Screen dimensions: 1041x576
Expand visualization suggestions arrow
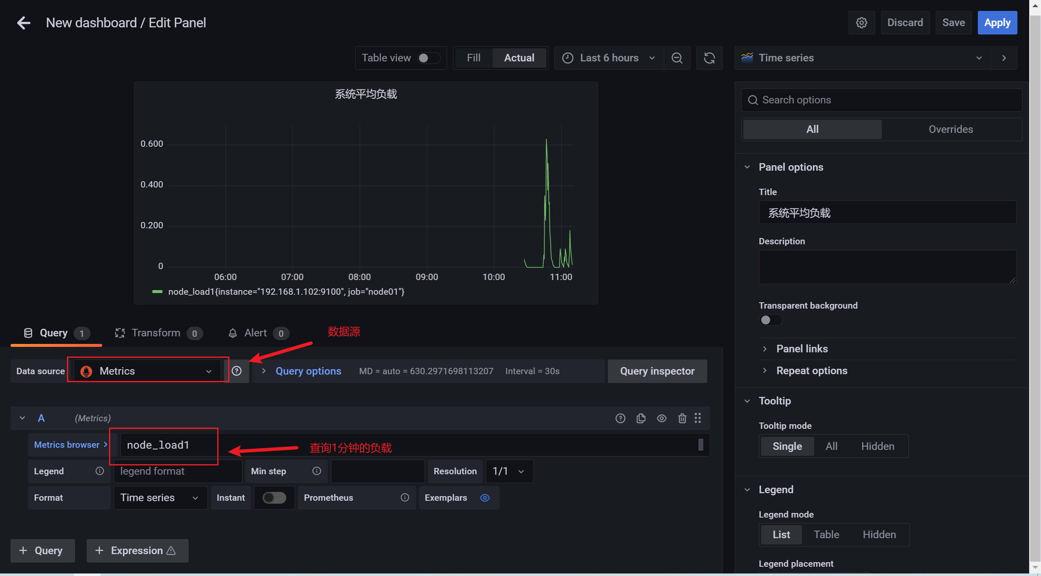pyautogui.click(x=1004, y=58)
